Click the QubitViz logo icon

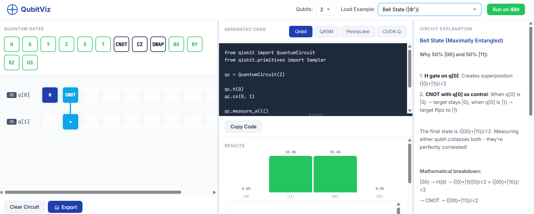pyautogui.click(x=12, y=10)
